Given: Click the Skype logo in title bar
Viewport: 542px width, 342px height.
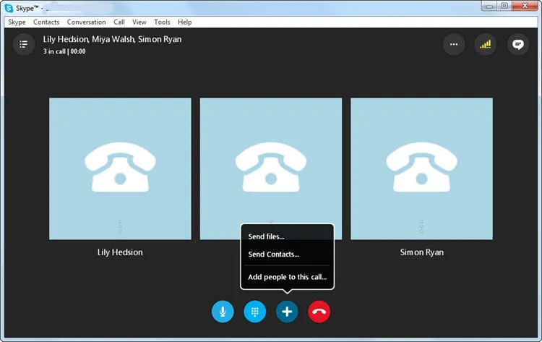Looking at the screenshot, I should point(9,8).
